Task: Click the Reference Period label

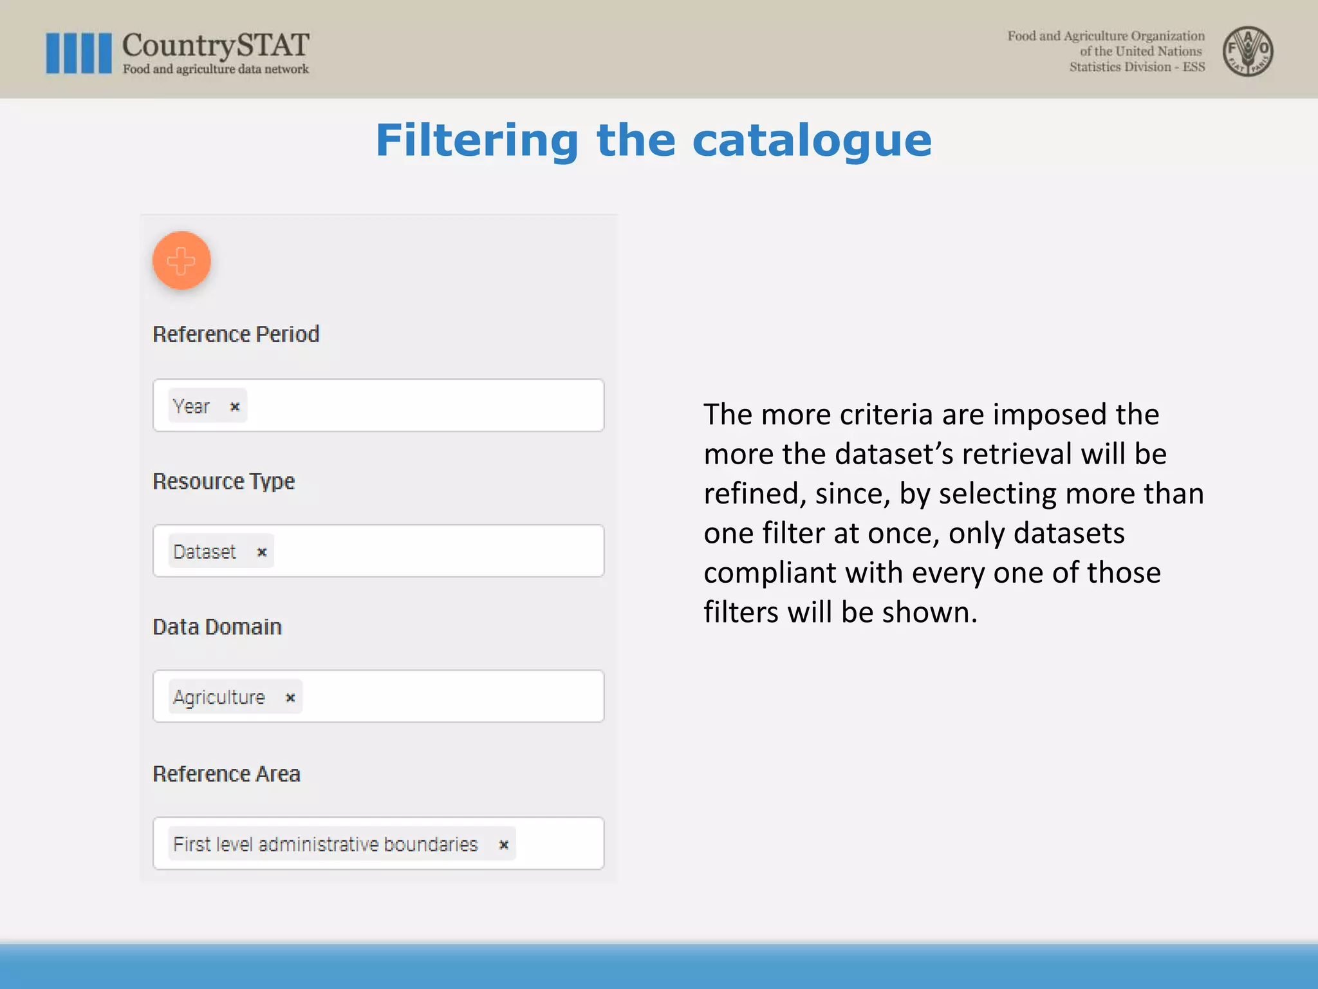Action: tap(236, 334)
